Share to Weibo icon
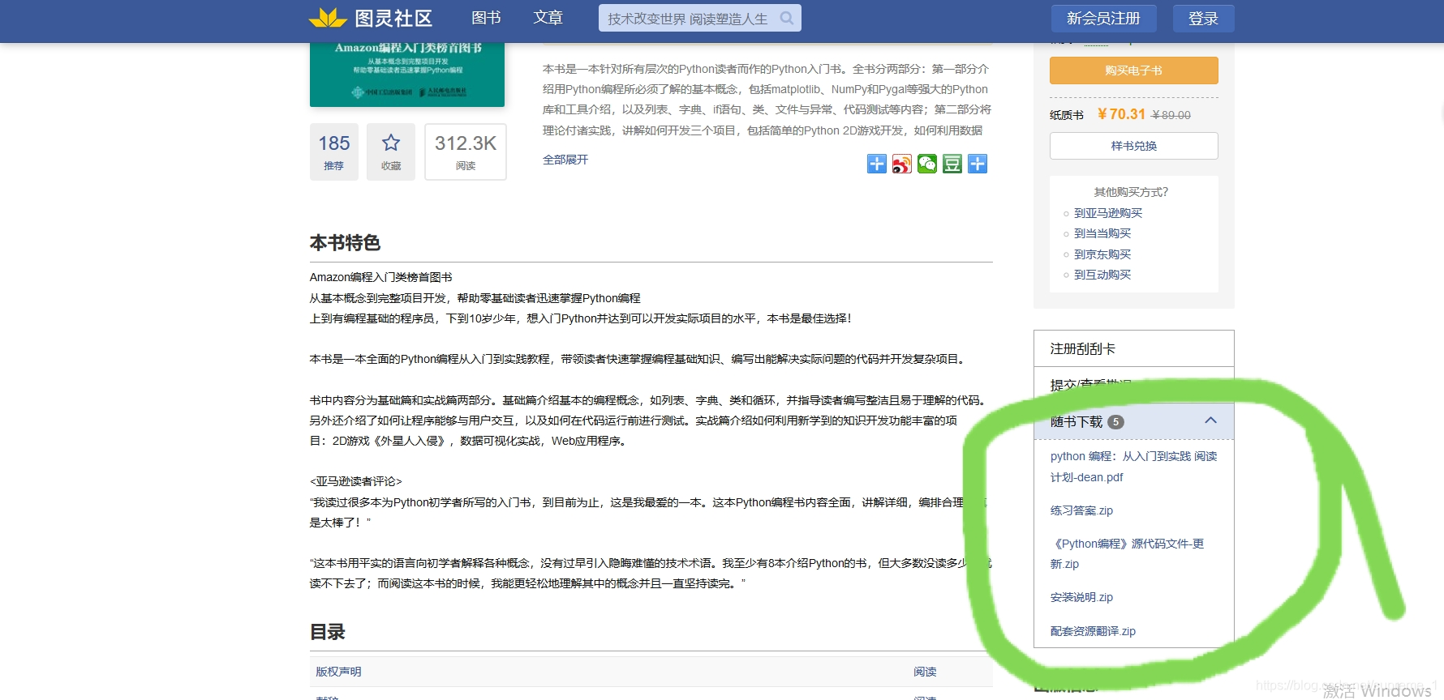Image resolution: width=1444 pixels, height=700 pixels. click(x=902, y=164)
